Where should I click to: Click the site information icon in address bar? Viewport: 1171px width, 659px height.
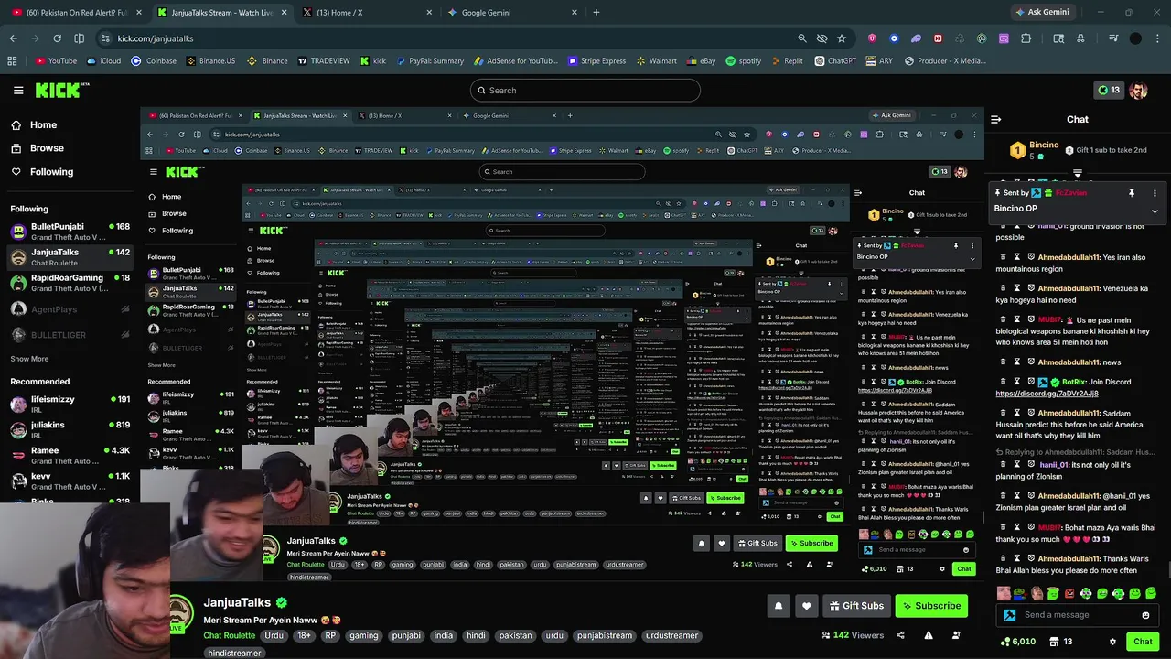(105, 38)
